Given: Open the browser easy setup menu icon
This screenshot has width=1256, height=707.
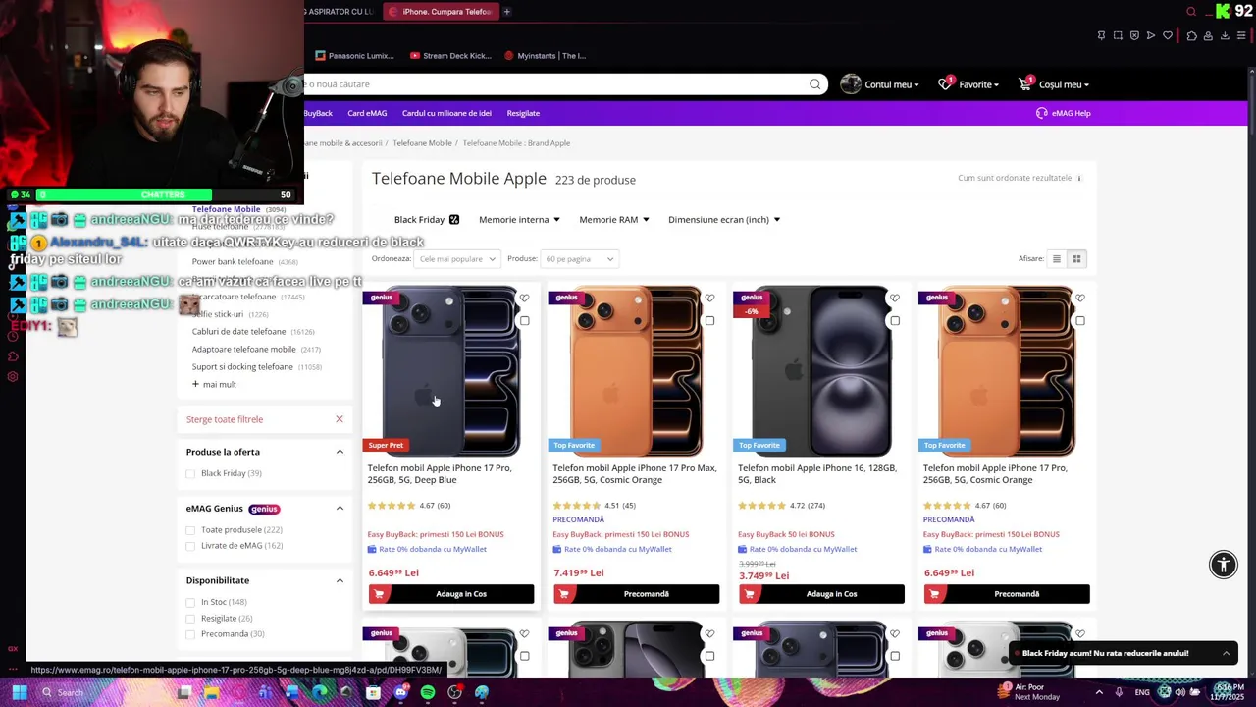Looking at the screenshot, I should [x=1241, y=35].
